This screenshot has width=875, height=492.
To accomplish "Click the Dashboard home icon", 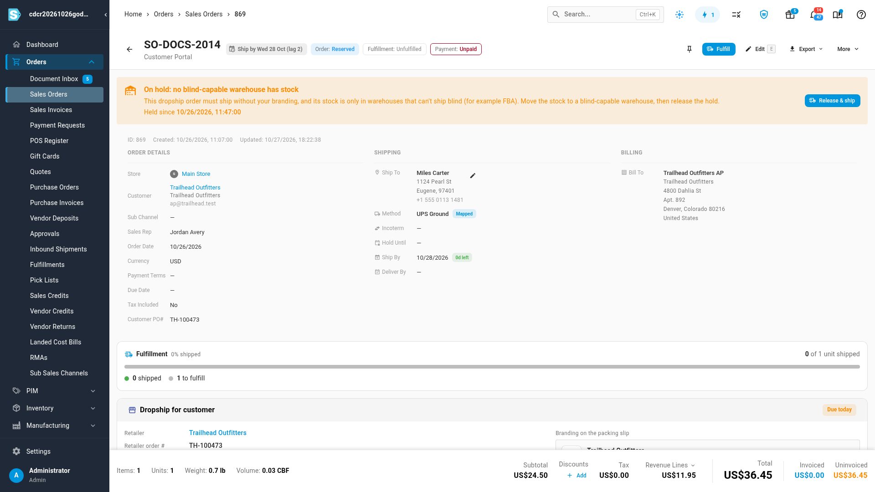I will click(x=16, y=45).
